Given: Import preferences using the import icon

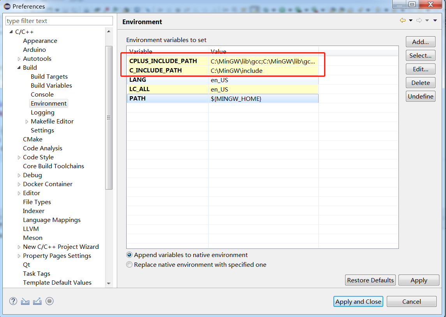Looking at the screenshot, I should 25,301.
